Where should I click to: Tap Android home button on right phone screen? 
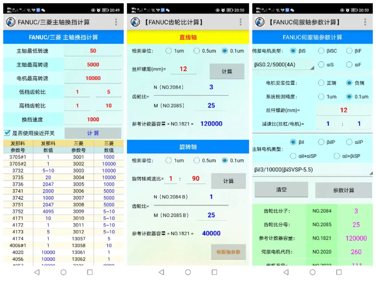(312, 272)
